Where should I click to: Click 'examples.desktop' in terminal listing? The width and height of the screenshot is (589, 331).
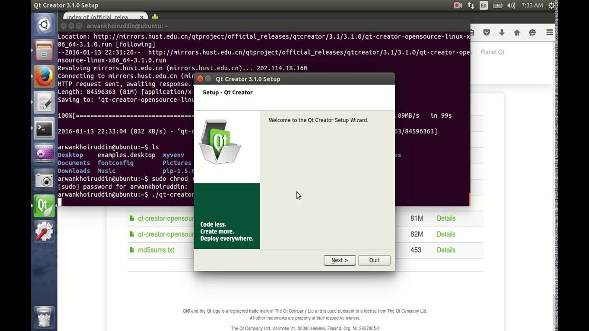[126, 155]
